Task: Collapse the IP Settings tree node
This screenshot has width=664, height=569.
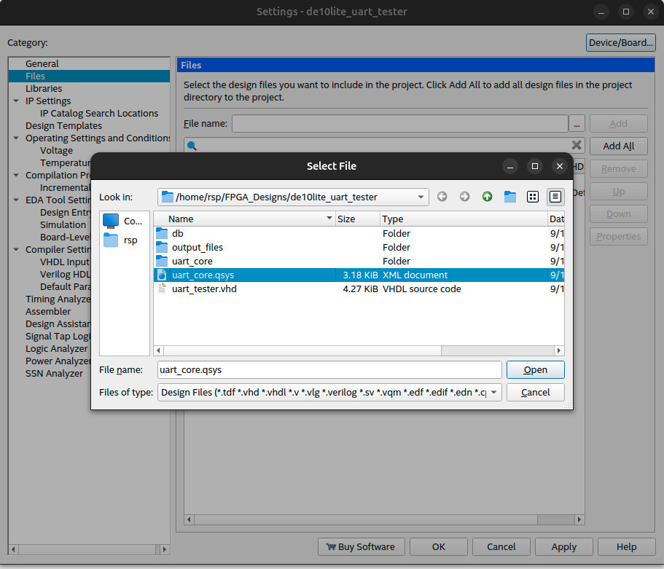Action: pos(16,101)
